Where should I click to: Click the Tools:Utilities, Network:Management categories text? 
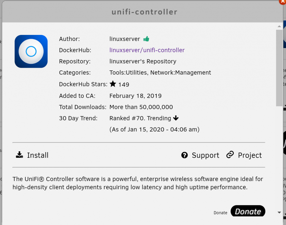[160, 73]
